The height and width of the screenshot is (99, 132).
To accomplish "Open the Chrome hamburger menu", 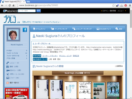I will [x=130, y=5].
